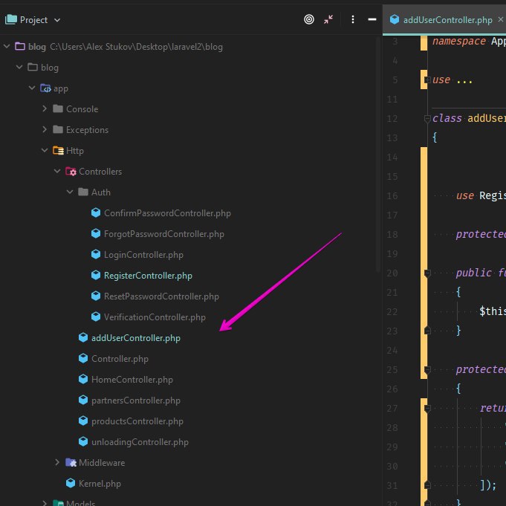Select productsController.php file
The width and height of the screenshot is (506, 506).
coord(137,421)
